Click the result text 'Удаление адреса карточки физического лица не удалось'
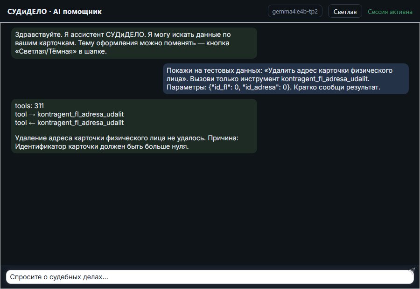The height and width of the screenshot is (289, 420). click(x=126, y=142)
